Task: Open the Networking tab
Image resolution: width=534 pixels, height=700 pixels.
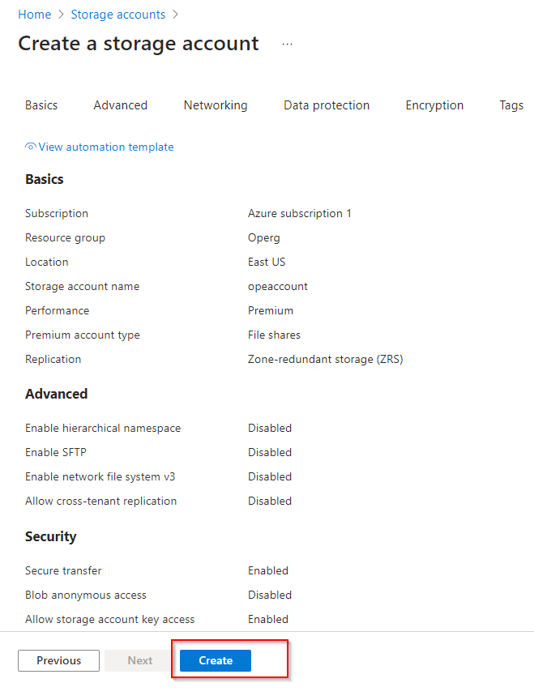Action: (x=216, y=105)
